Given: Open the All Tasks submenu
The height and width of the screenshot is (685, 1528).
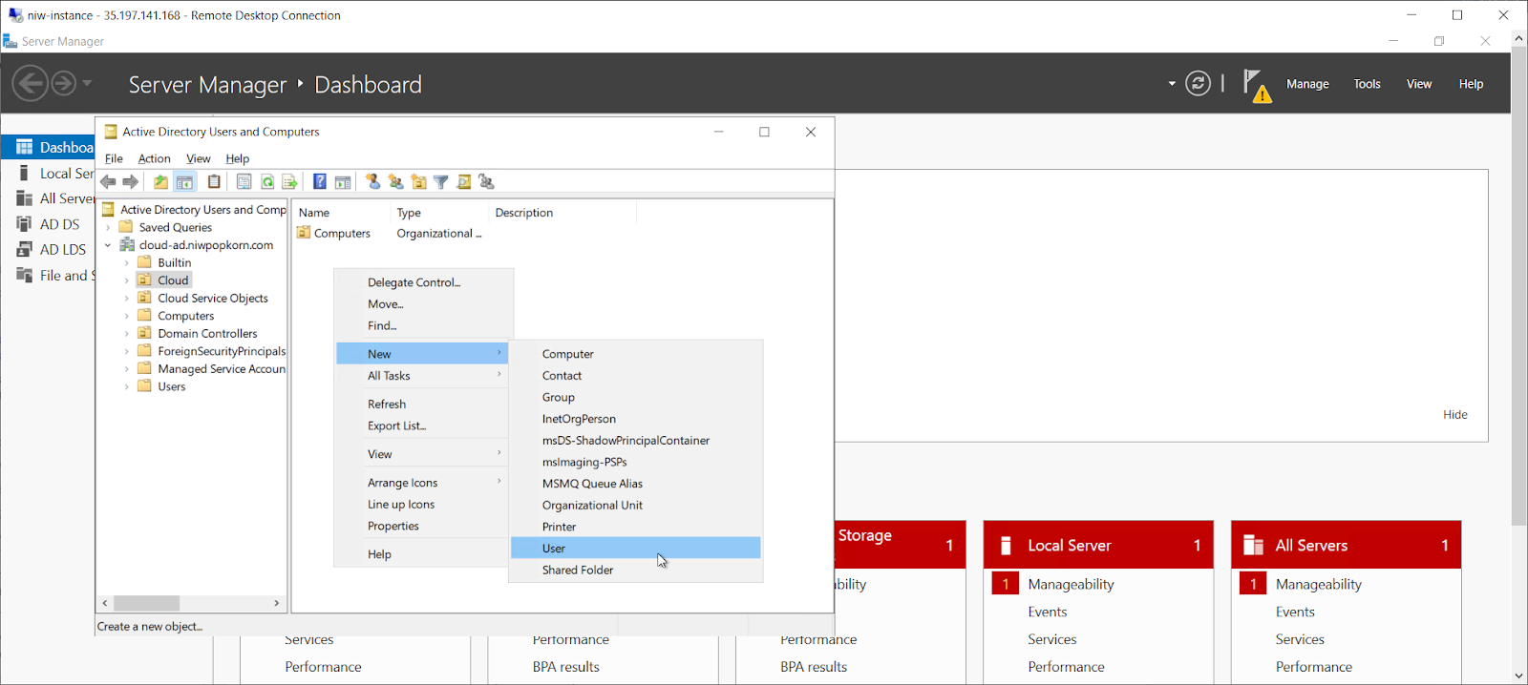Looking at the screenshot, I should [x=422, y=376].
